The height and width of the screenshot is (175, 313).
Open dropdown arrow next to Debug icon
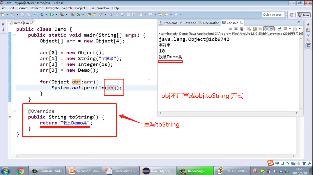47,15
